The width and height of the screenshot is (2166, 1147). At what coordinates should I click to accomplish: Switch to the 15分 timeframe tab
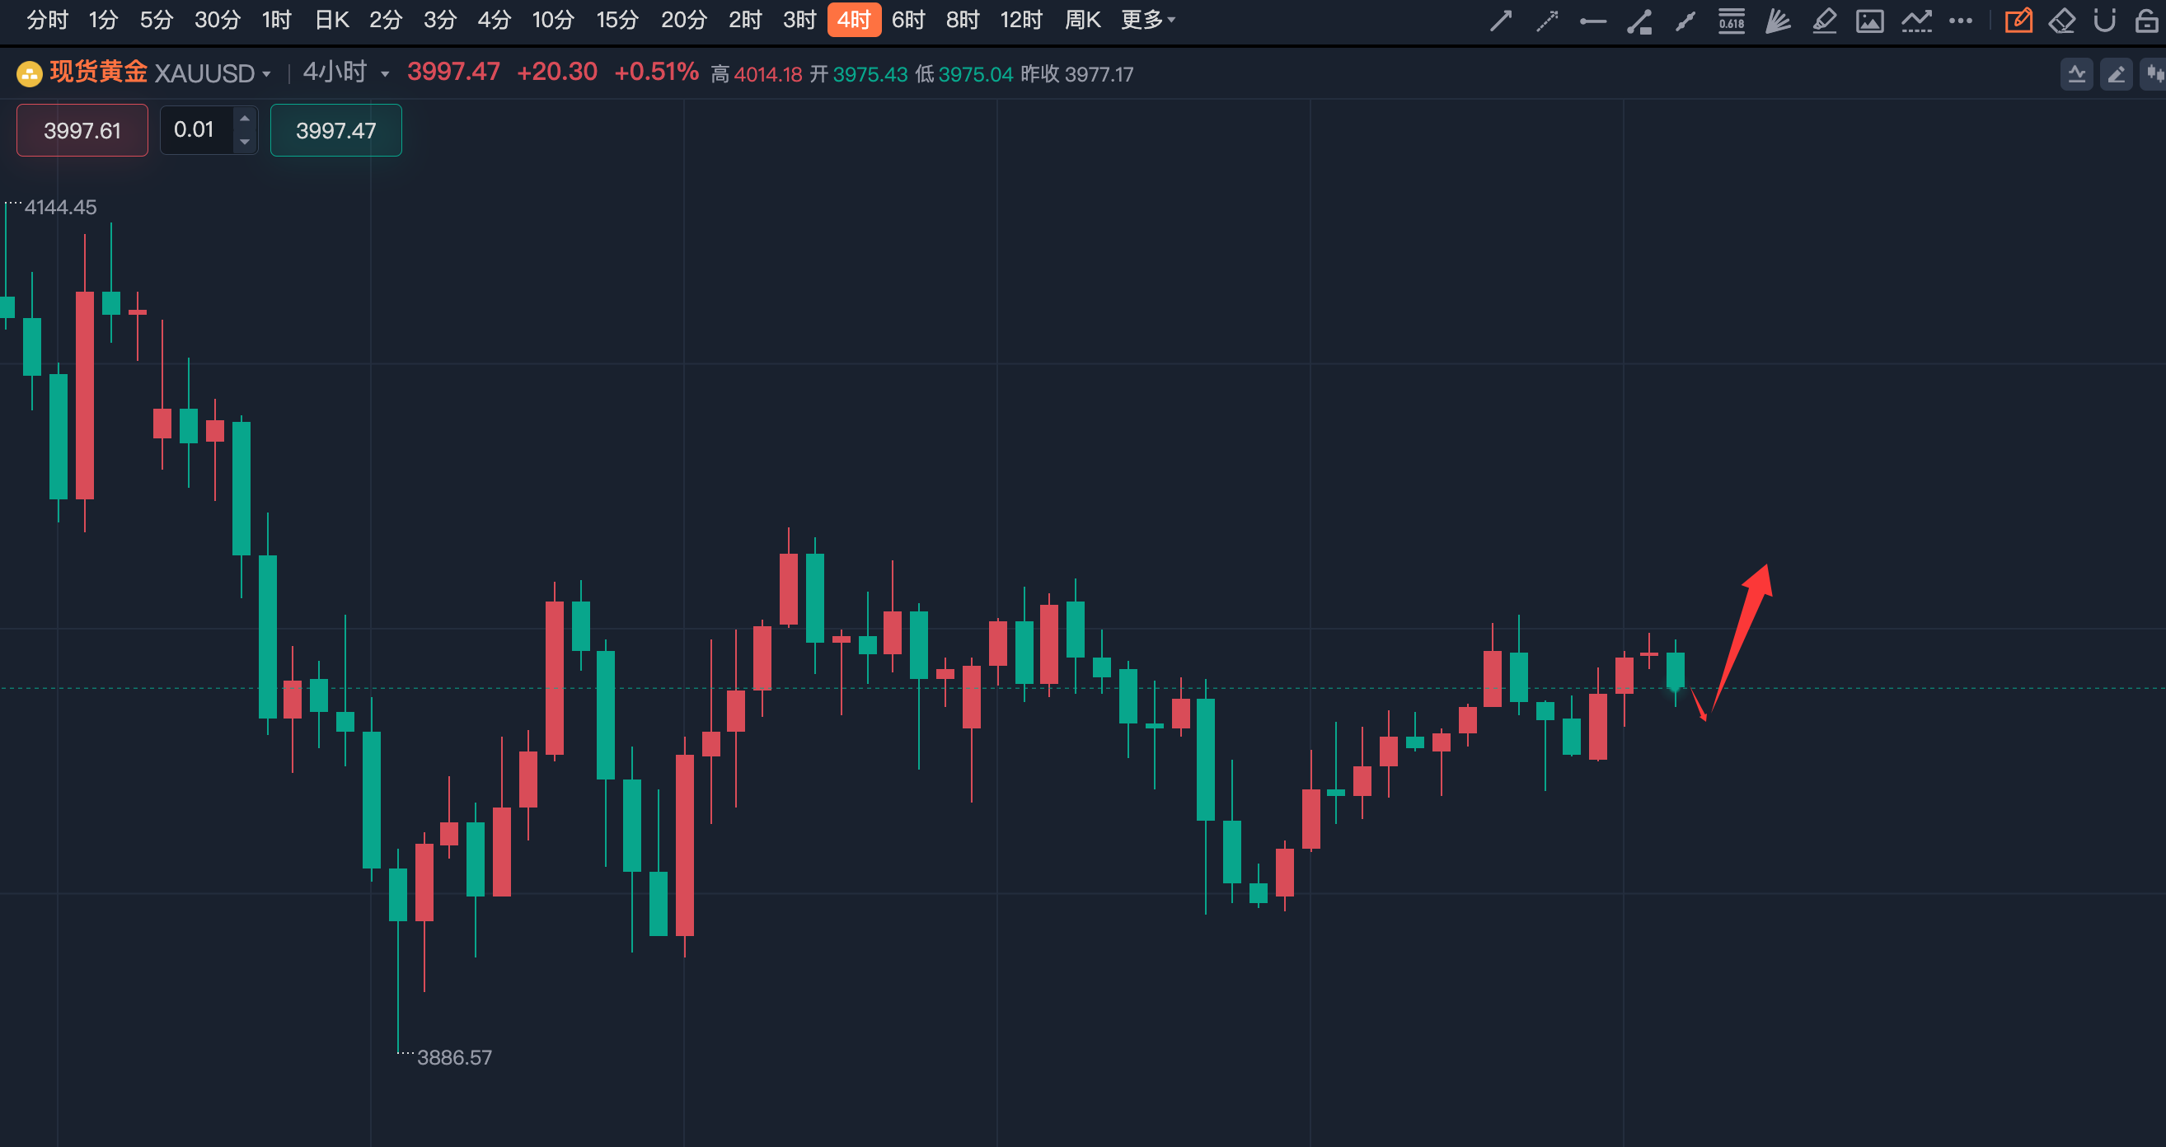(x=617, y=19)
